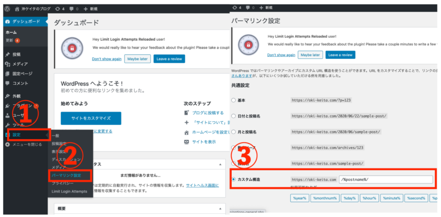Open the 沖ケイタのブログ site home icon
The height and width of the screenshot is (217, 441).
[x=17, y=9]
